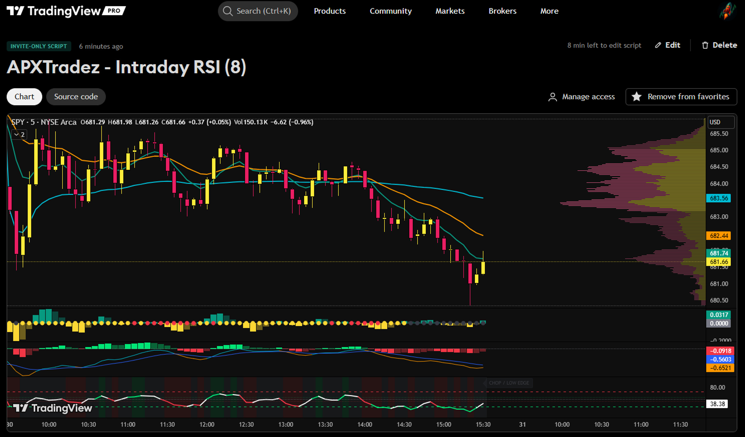Image resolution: width=745 pixels, height=437 pixels.
Task: Open the USD currency dropdown
Action: 721,122
